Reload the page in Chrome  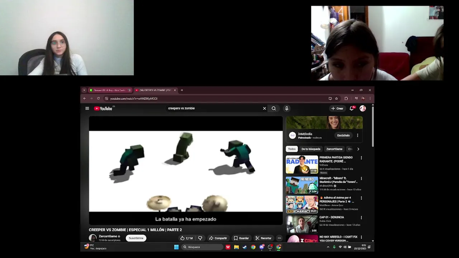pos(98,98)
